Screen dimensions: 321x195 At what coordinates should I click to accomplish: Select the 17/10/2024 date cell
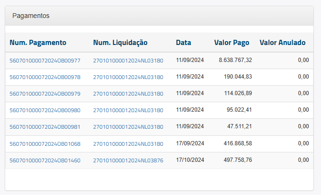click(190, 160)
